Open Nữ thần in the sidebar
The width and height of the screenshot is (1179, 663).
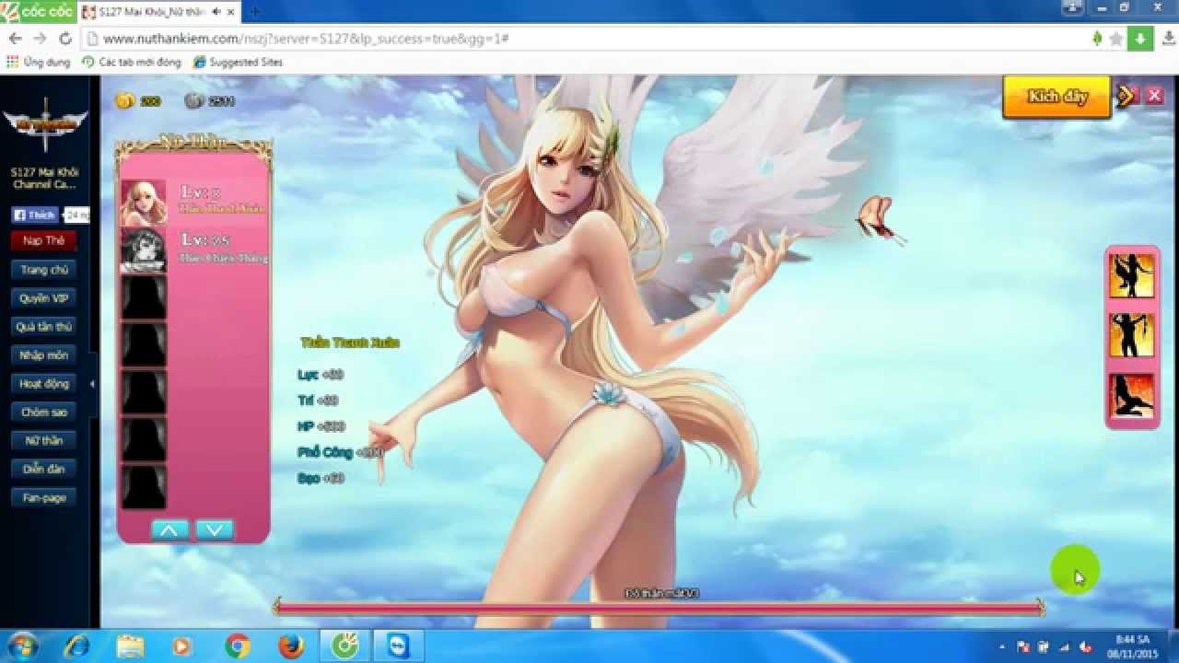click(43, 440)
